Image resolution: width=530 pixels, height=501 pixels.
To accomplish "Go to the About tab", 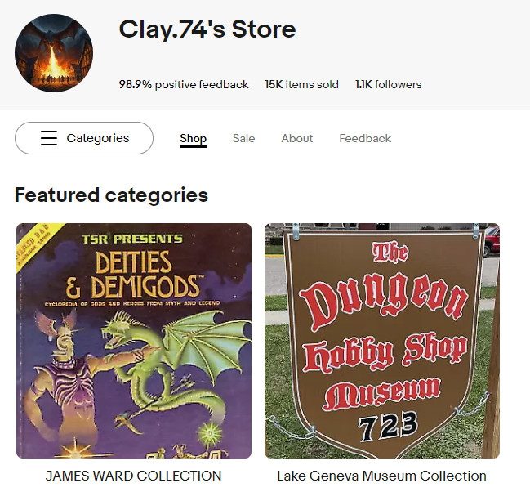I will (297, 138).
